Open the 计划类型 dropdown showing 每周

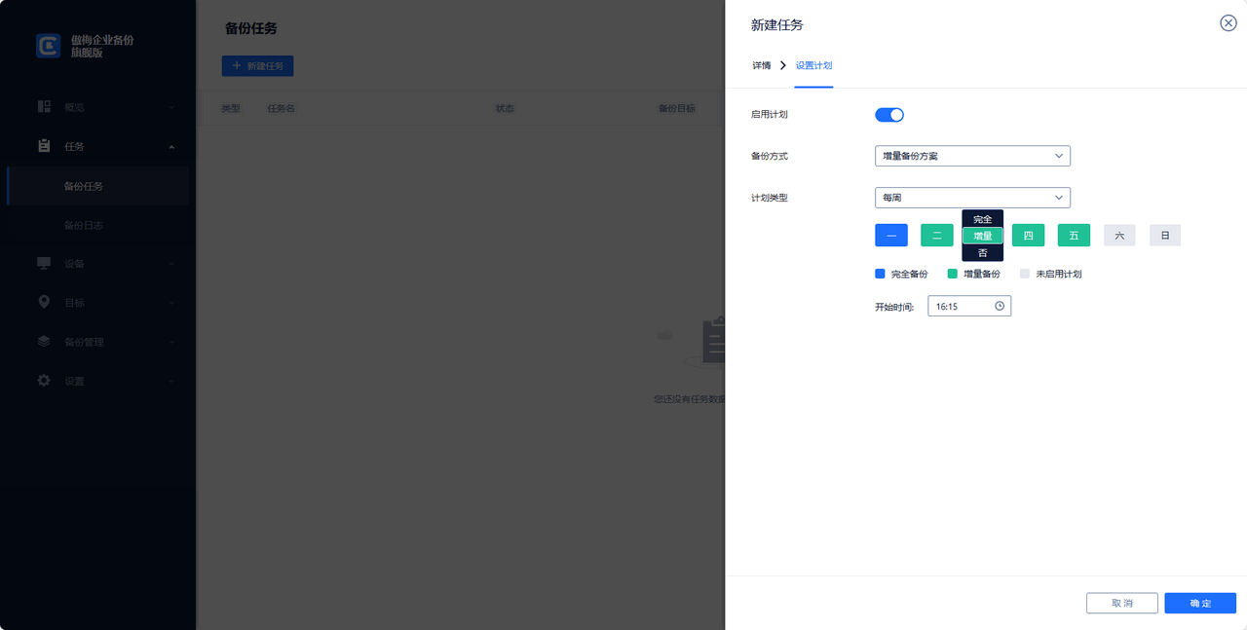click(971, 198)
